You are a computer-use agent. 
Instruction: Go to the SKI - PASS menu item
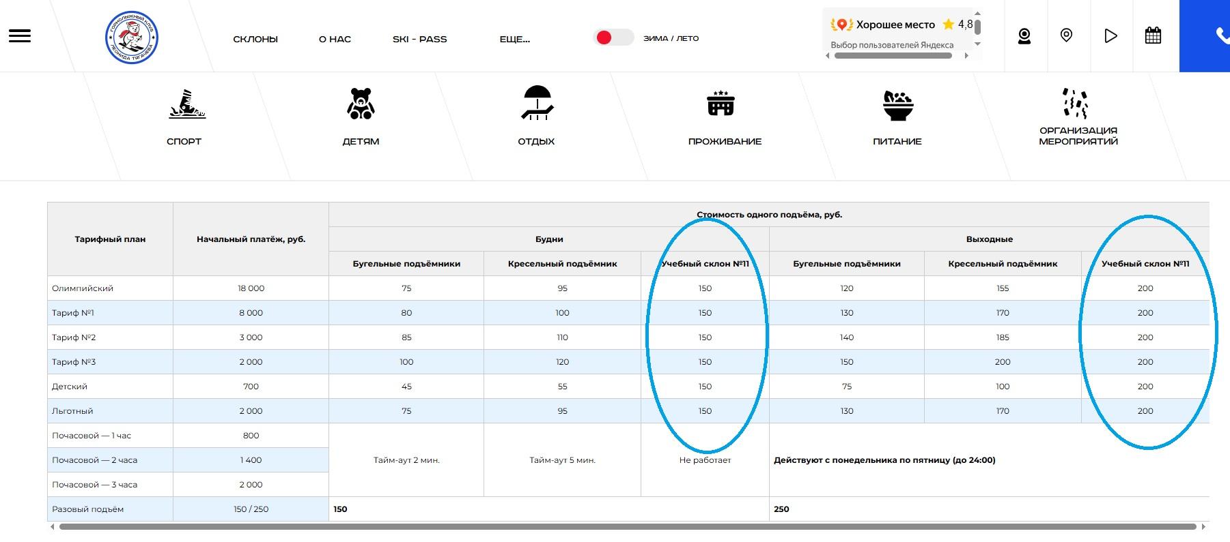click(419, 39)
